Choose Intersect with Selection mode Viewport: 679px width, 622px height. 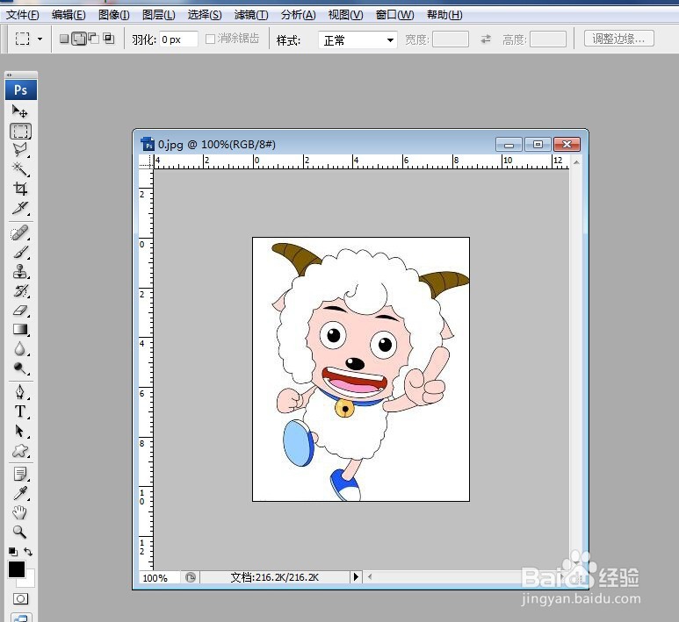click(109, 39)
